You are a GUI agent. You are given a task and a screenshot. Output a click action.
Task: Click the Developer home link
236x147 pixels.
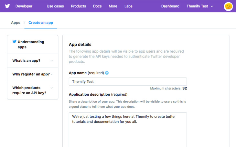point(24,6)
